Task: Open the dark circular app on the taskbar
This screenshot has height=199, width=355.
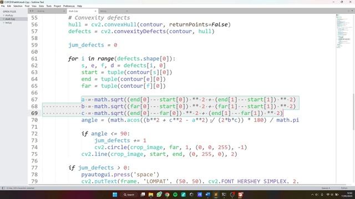Action: click(191, 195)
